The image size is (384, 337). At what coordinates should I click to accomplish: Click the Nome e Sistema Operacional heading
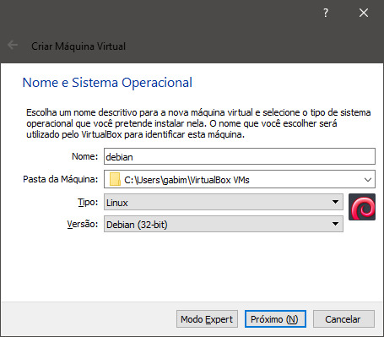click(x=107, y=83)
